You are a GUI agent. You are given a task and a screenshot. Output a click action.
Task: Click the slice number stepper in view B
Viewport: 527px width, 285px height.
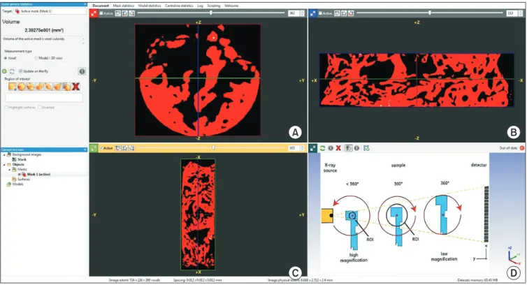point(521,13)
